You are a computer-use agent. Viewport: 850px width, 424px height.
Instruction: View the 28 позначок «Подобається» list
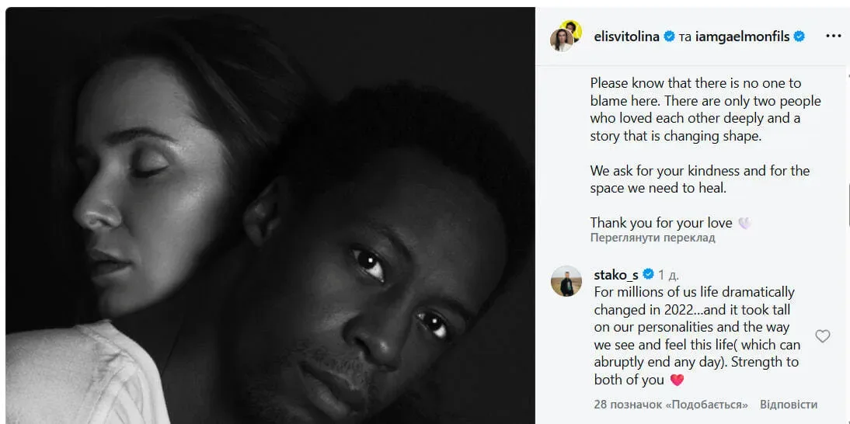[x=671, y=405]
